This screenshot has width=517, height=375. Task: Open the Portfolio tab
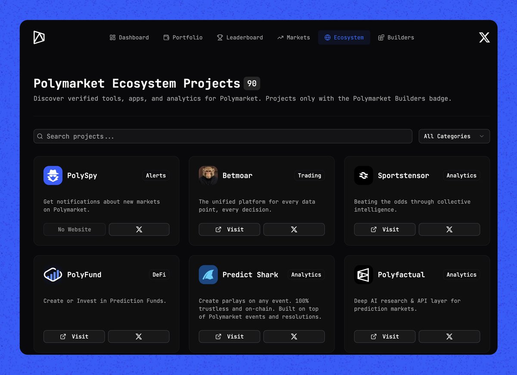click(x=183, y=37)
